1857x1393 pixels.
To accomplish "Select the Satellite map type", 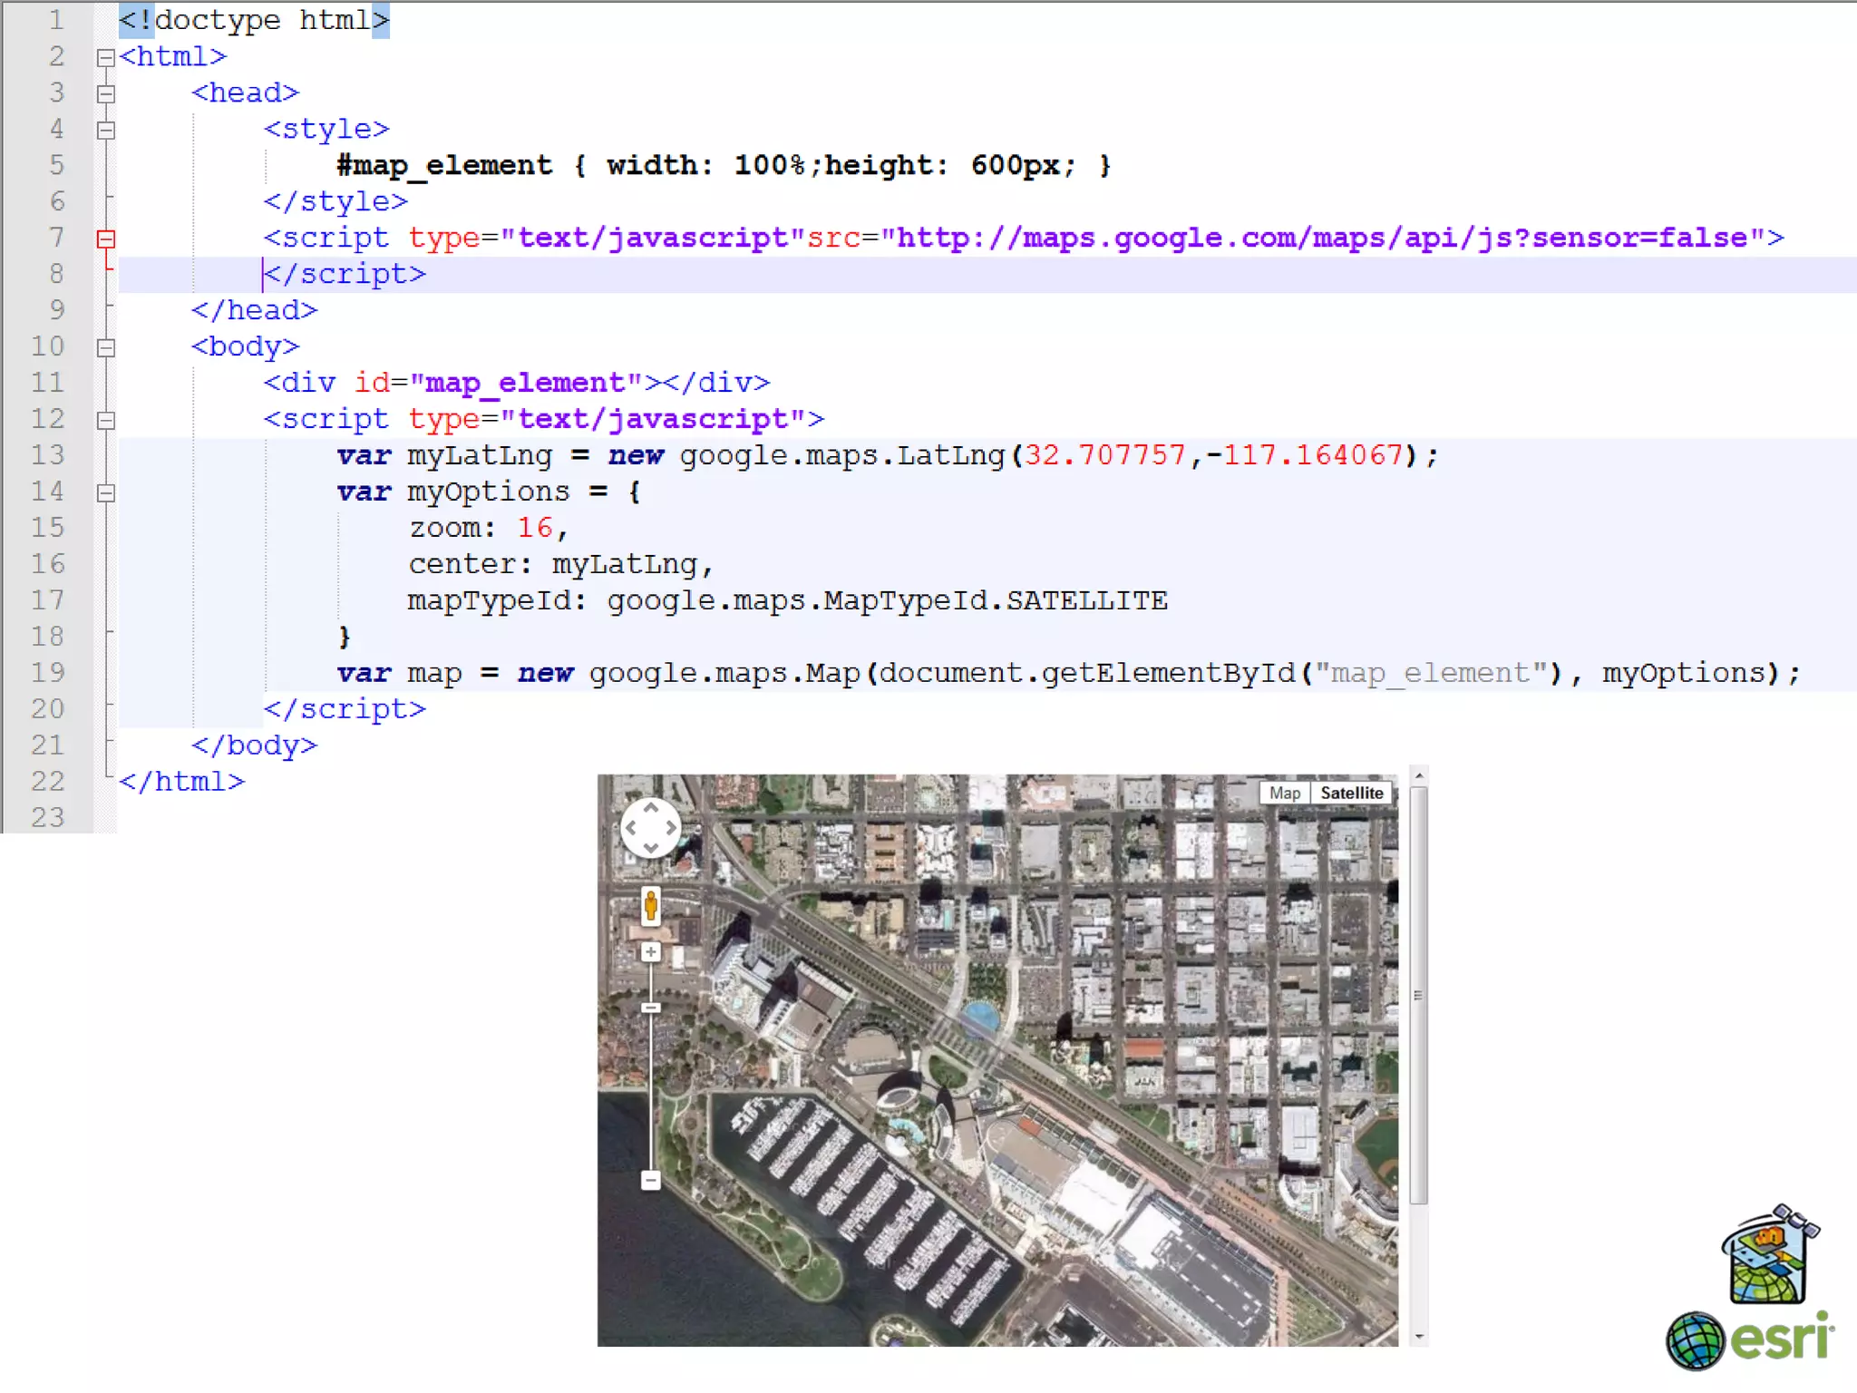I will [1351, 793].
